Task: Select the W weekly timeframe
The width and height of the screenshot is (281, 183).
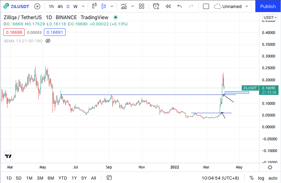Action: pyautogui.click(x=75, y=6)
